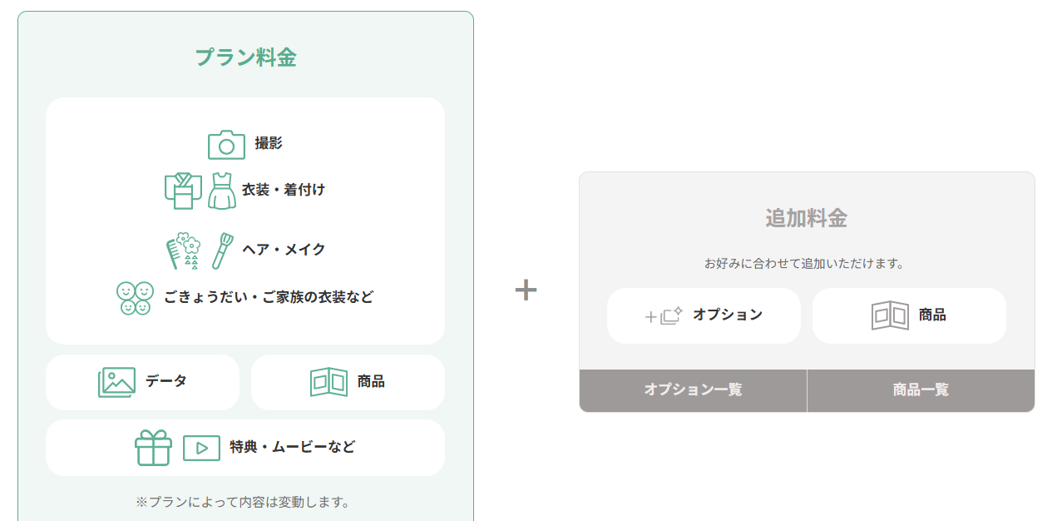The height and width of the screenshot is (521, 1062).
Task: Select the オプション card
Action: tap(704, 315)
